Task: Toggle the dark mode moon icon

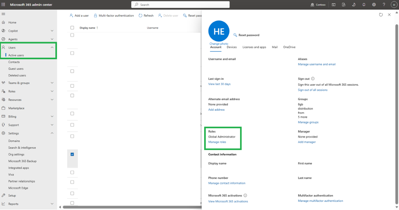Action: [354, 5]
